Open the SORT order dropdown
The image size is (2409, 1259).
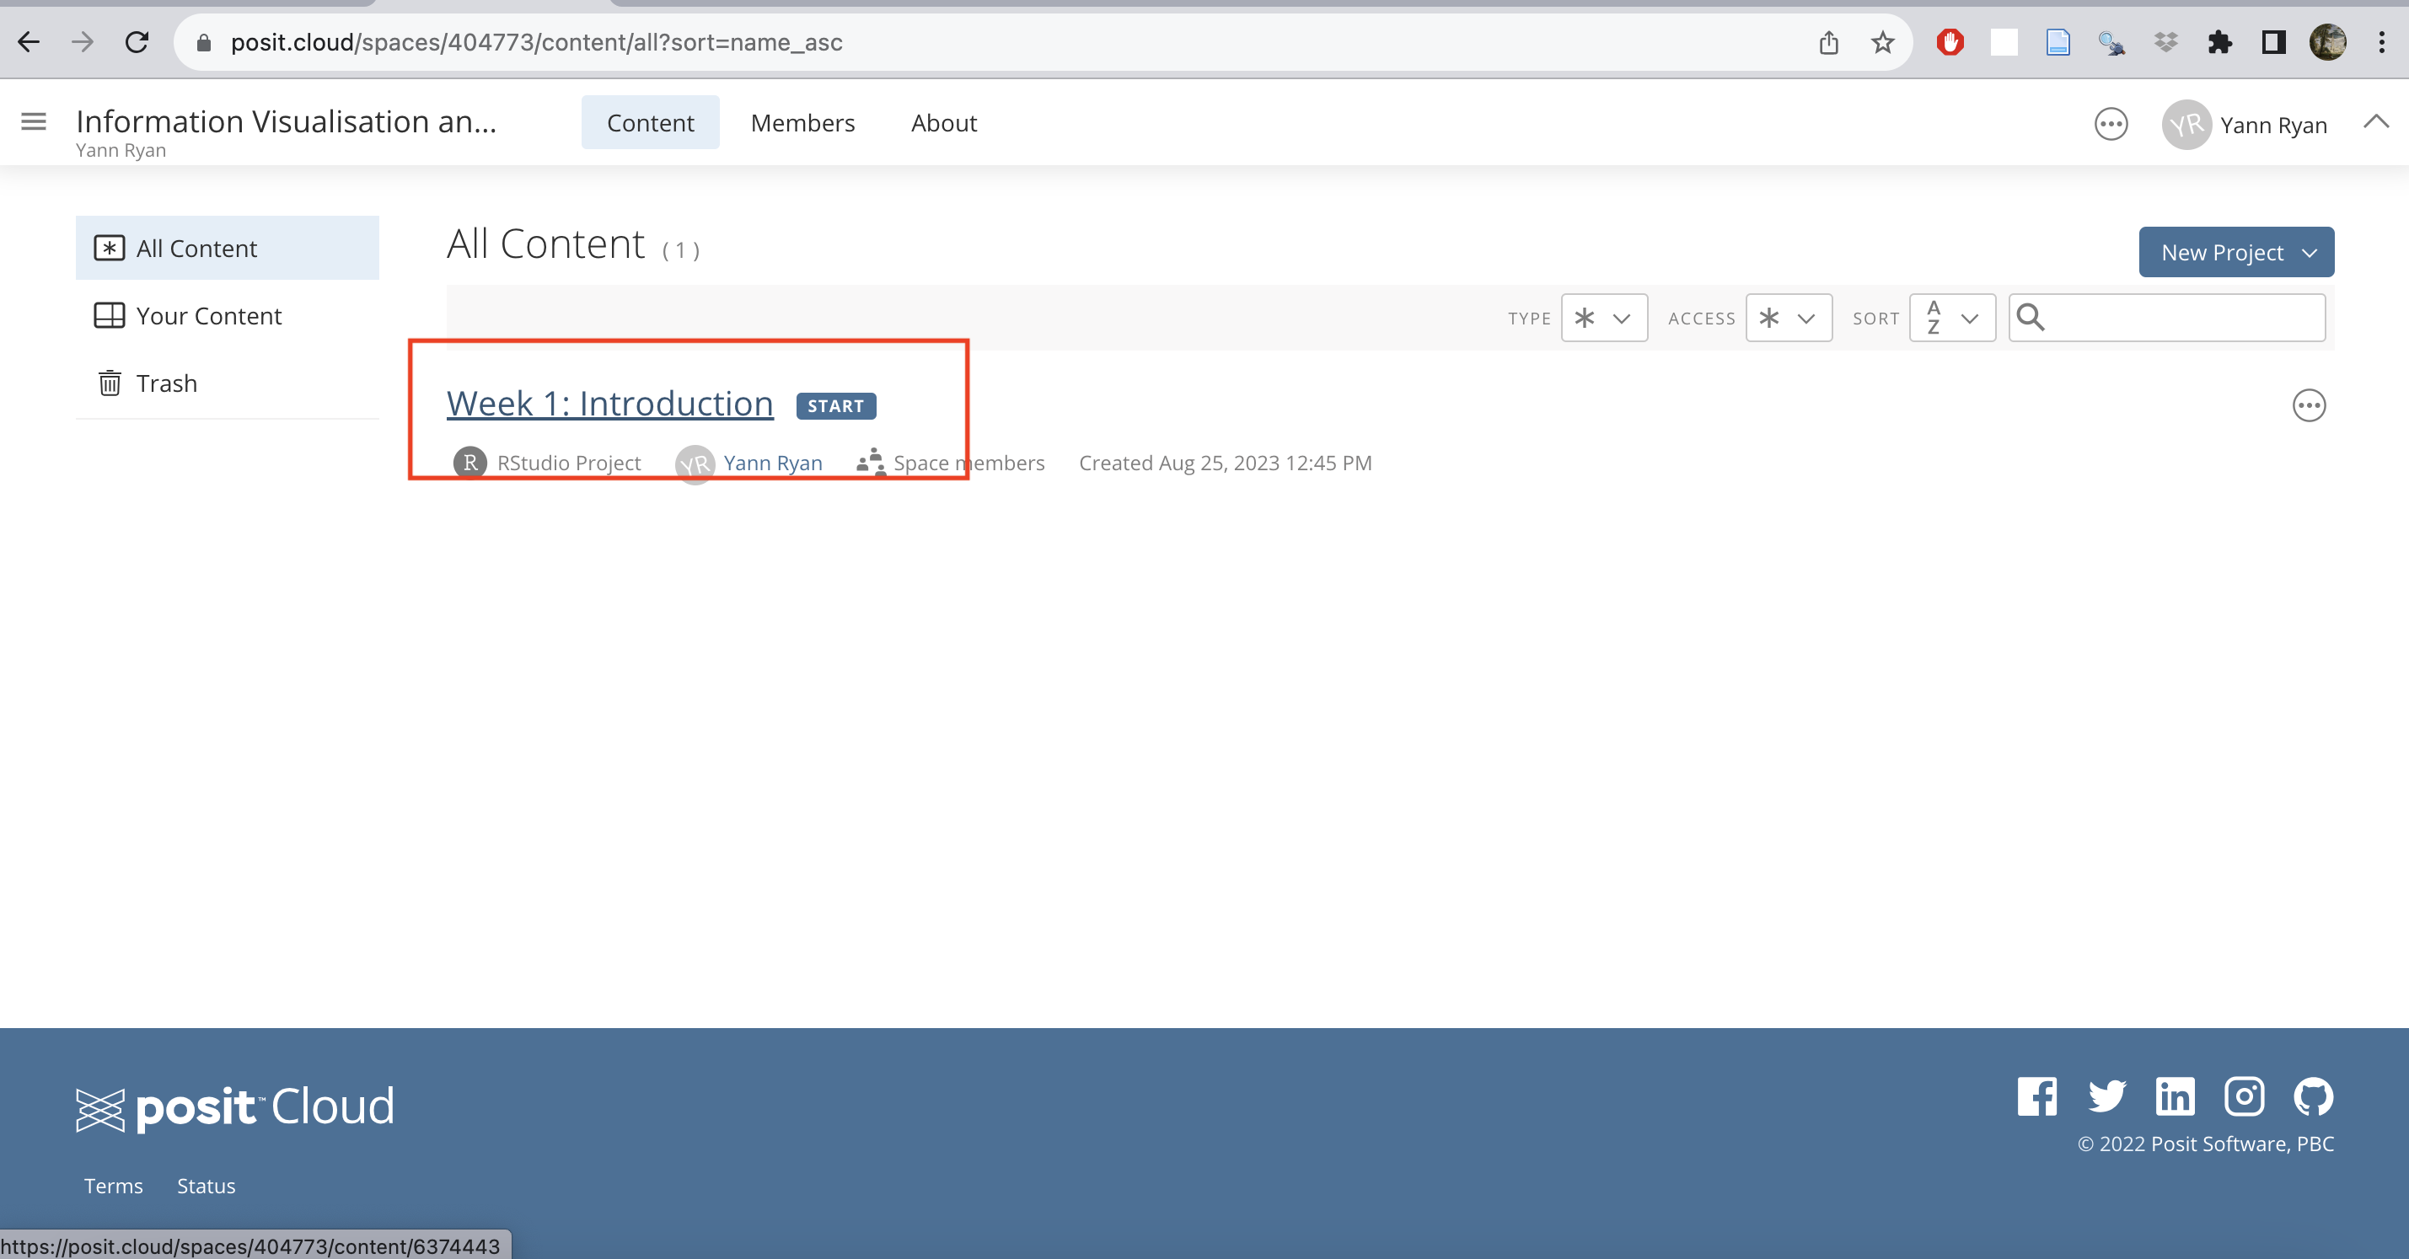pyautogui.click(x=1951, y=318)
